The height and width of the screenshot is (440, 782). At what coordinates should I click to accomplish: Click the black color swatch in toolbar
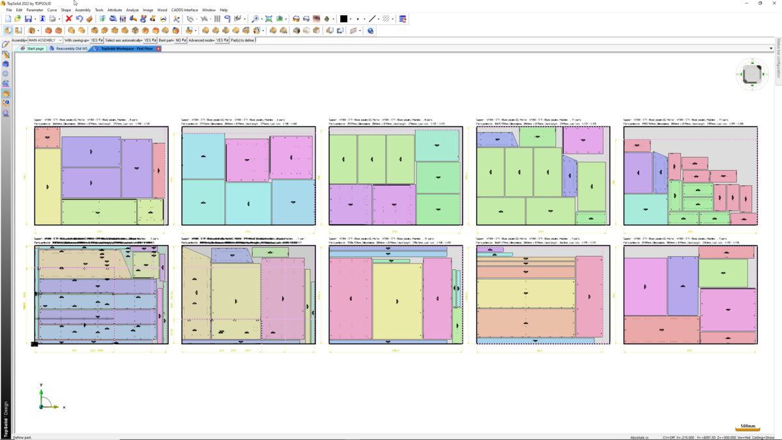[343, 19]
